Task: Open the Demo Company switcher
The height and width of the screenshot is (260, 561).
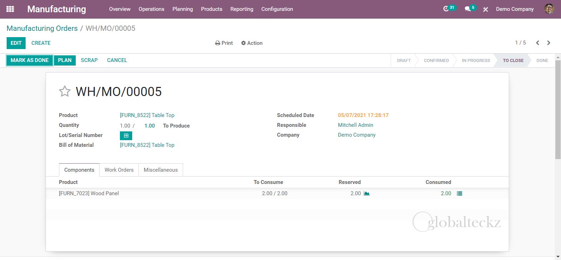Action: tap(515, 9)
